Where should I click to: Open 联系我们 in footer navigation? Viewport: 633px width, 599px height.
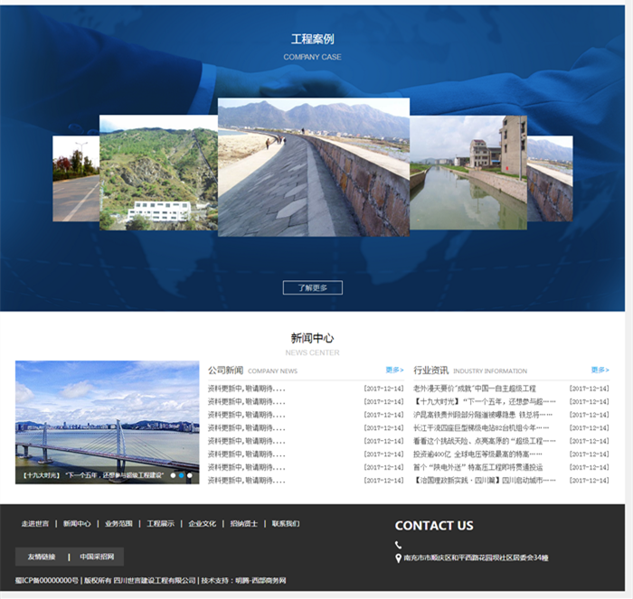(286, 524)
